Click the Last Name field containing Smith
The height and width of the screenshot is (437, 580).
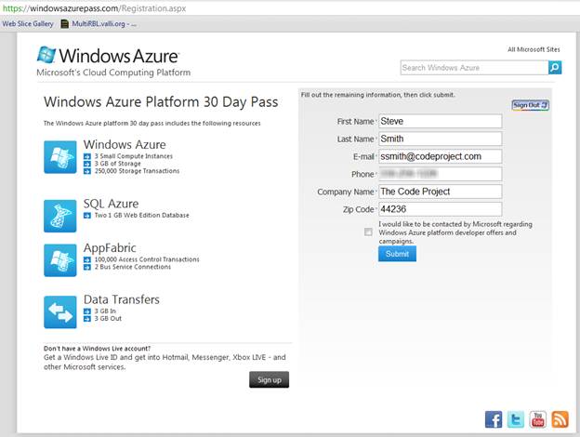[x=441, y=139]
